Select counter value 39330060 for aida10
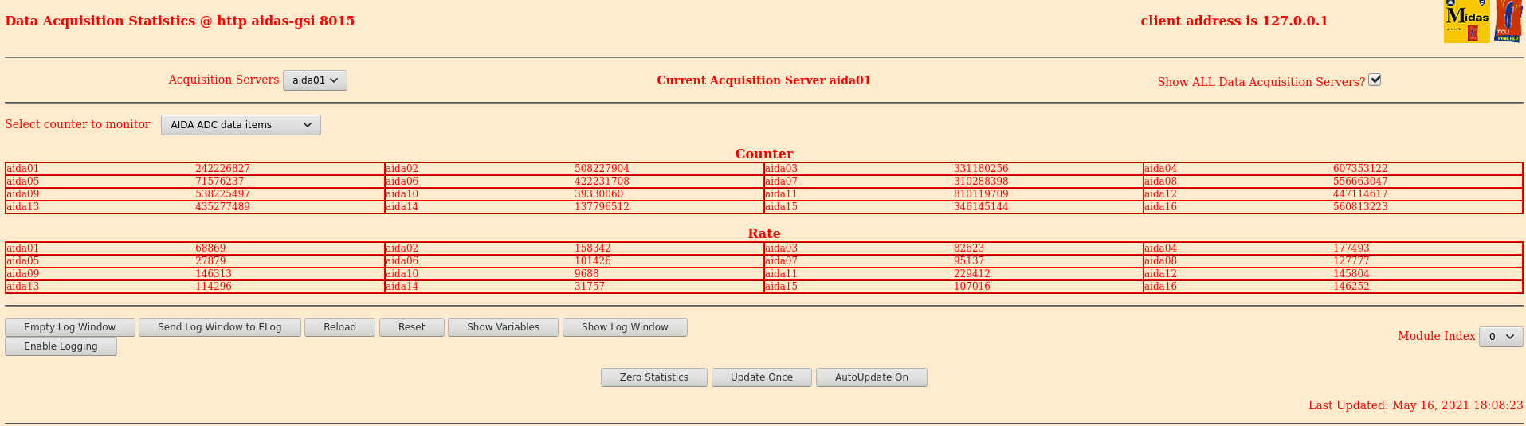Viewport: 1526px width, 426px height. tap(599, 194)
